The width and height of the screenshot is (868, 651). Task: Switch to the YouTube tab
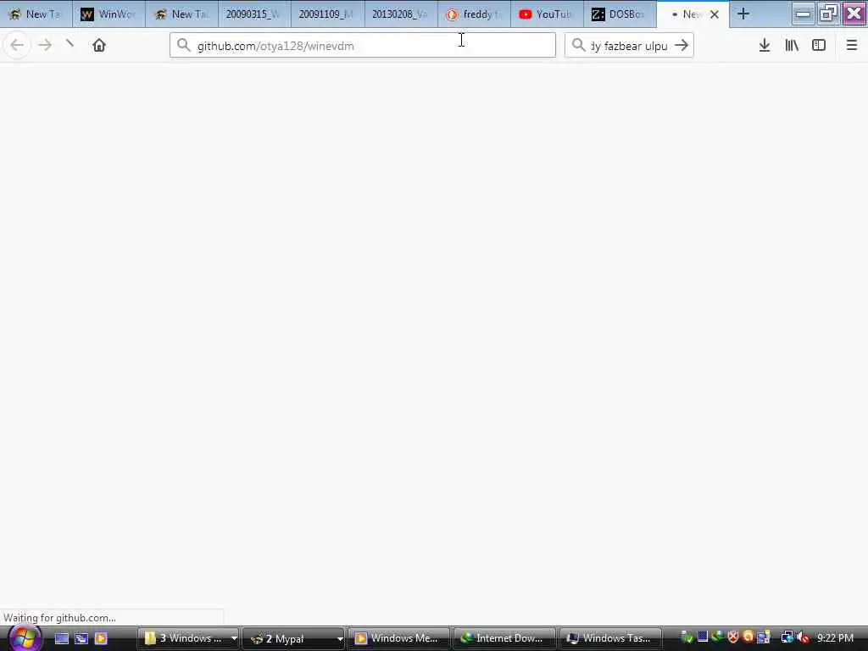[547, 14]
